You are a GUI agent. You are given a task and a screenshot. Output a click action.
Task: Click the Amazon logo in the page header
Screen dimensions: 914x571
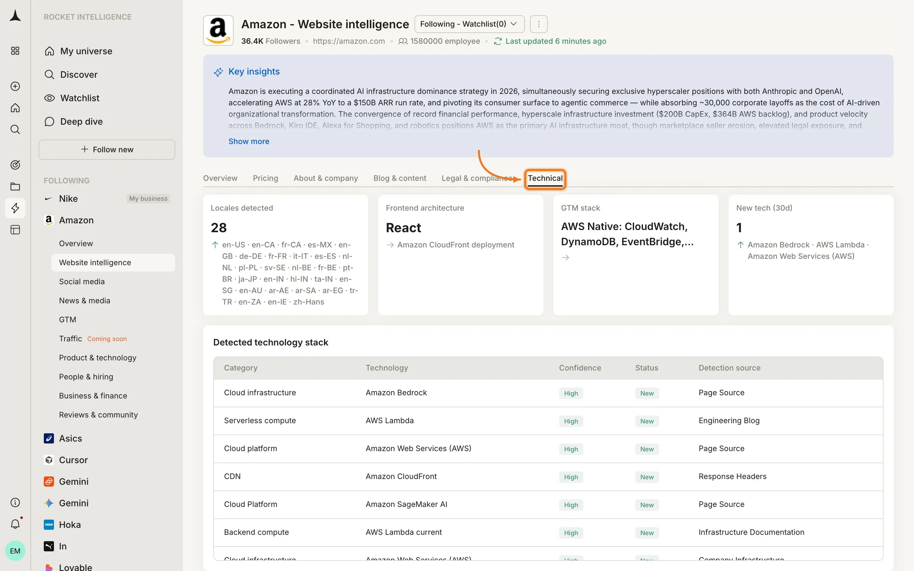click(218, 30)
